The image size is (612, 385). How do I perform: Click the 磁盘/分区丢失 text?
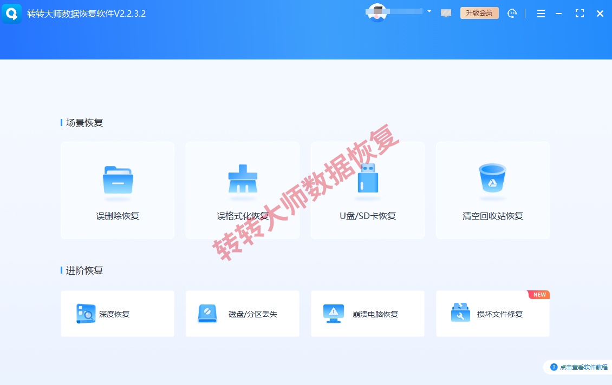[253, 314]
